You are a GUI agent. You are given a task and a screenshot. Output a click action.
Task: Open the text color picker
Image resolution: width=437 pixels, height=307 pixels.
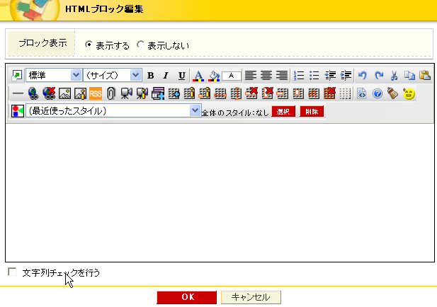click(198, 76)
